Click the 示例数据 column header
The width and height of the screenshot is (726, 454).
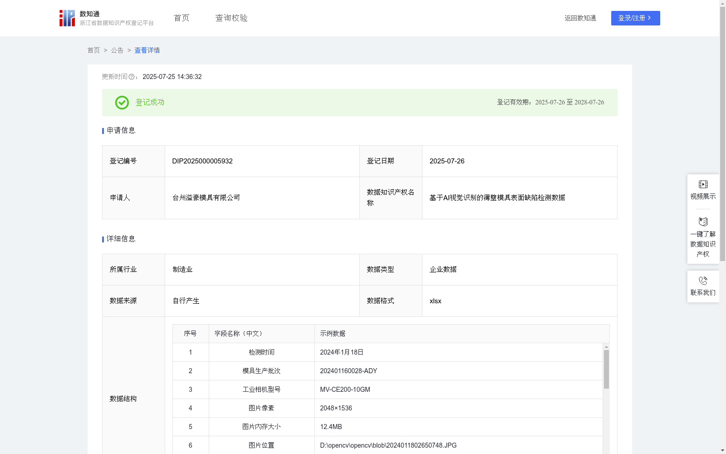[462, 334]
